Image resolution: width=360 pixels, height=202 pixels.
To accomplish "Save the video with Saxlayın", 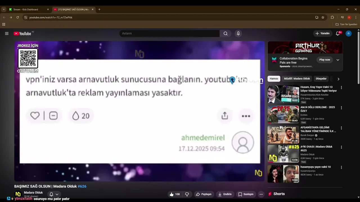I will (246, 194).
